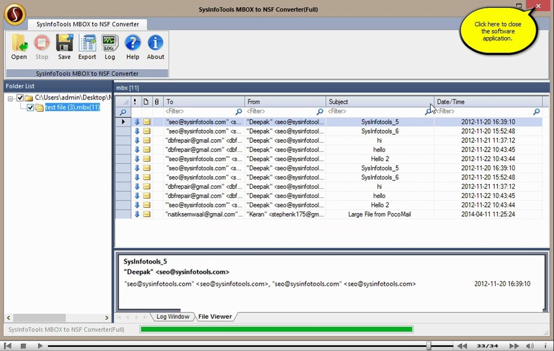Image resolution: width=554 pixels, height=351 pixels.
Task: Sort by the Subject column header
Action: [x=380, y=102]
